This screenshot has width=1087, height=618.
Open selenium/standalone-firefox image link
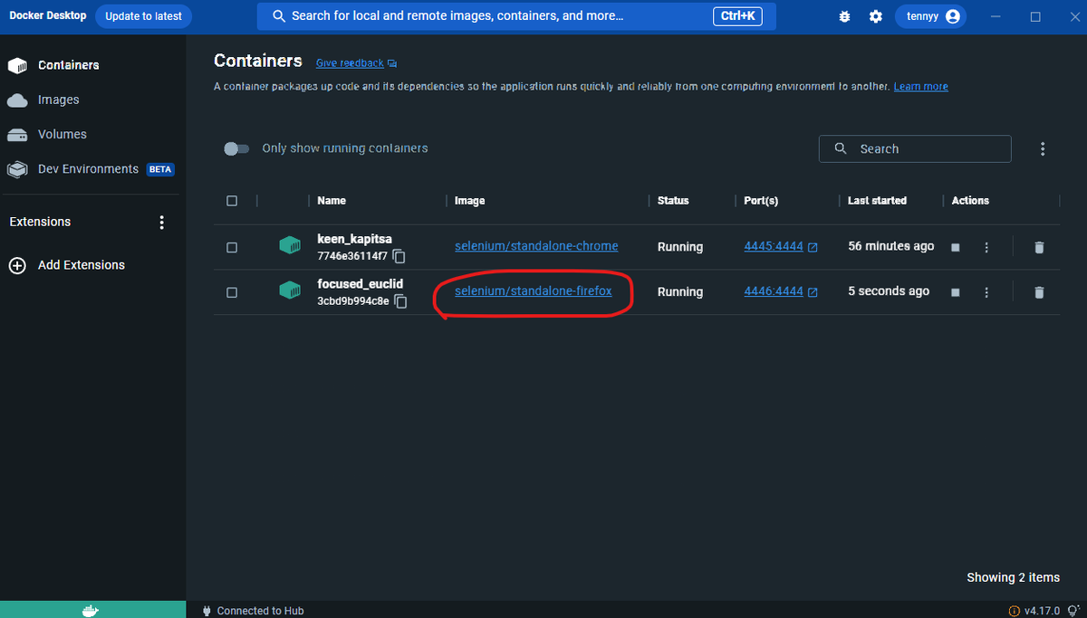tap(533, 291)
